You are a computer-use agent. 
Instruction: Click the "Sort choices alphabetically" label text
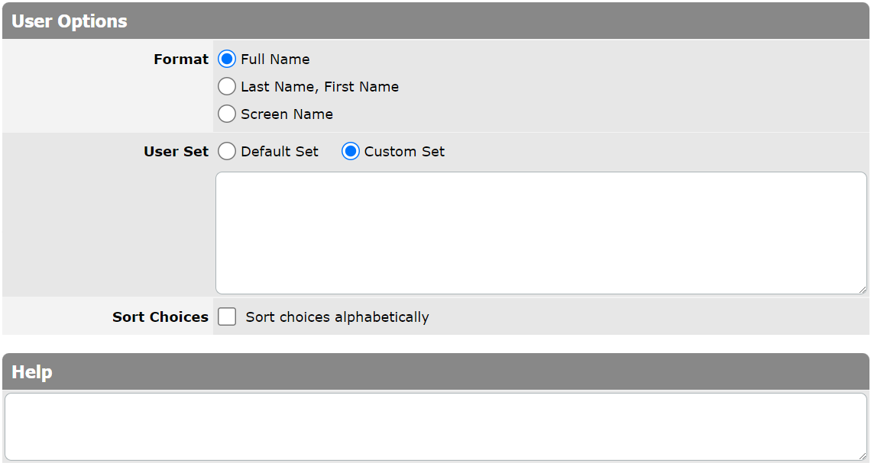click(x=337, y=317)
